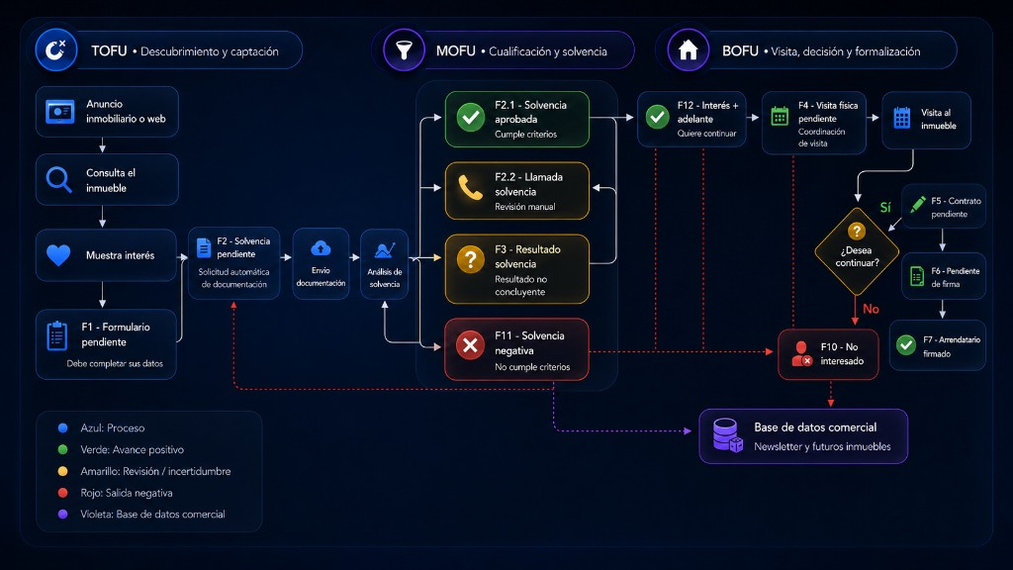Screen dimensions: 1013x570
Task: Click the database icon in Base de datos comercial
Action: (727, 435)
